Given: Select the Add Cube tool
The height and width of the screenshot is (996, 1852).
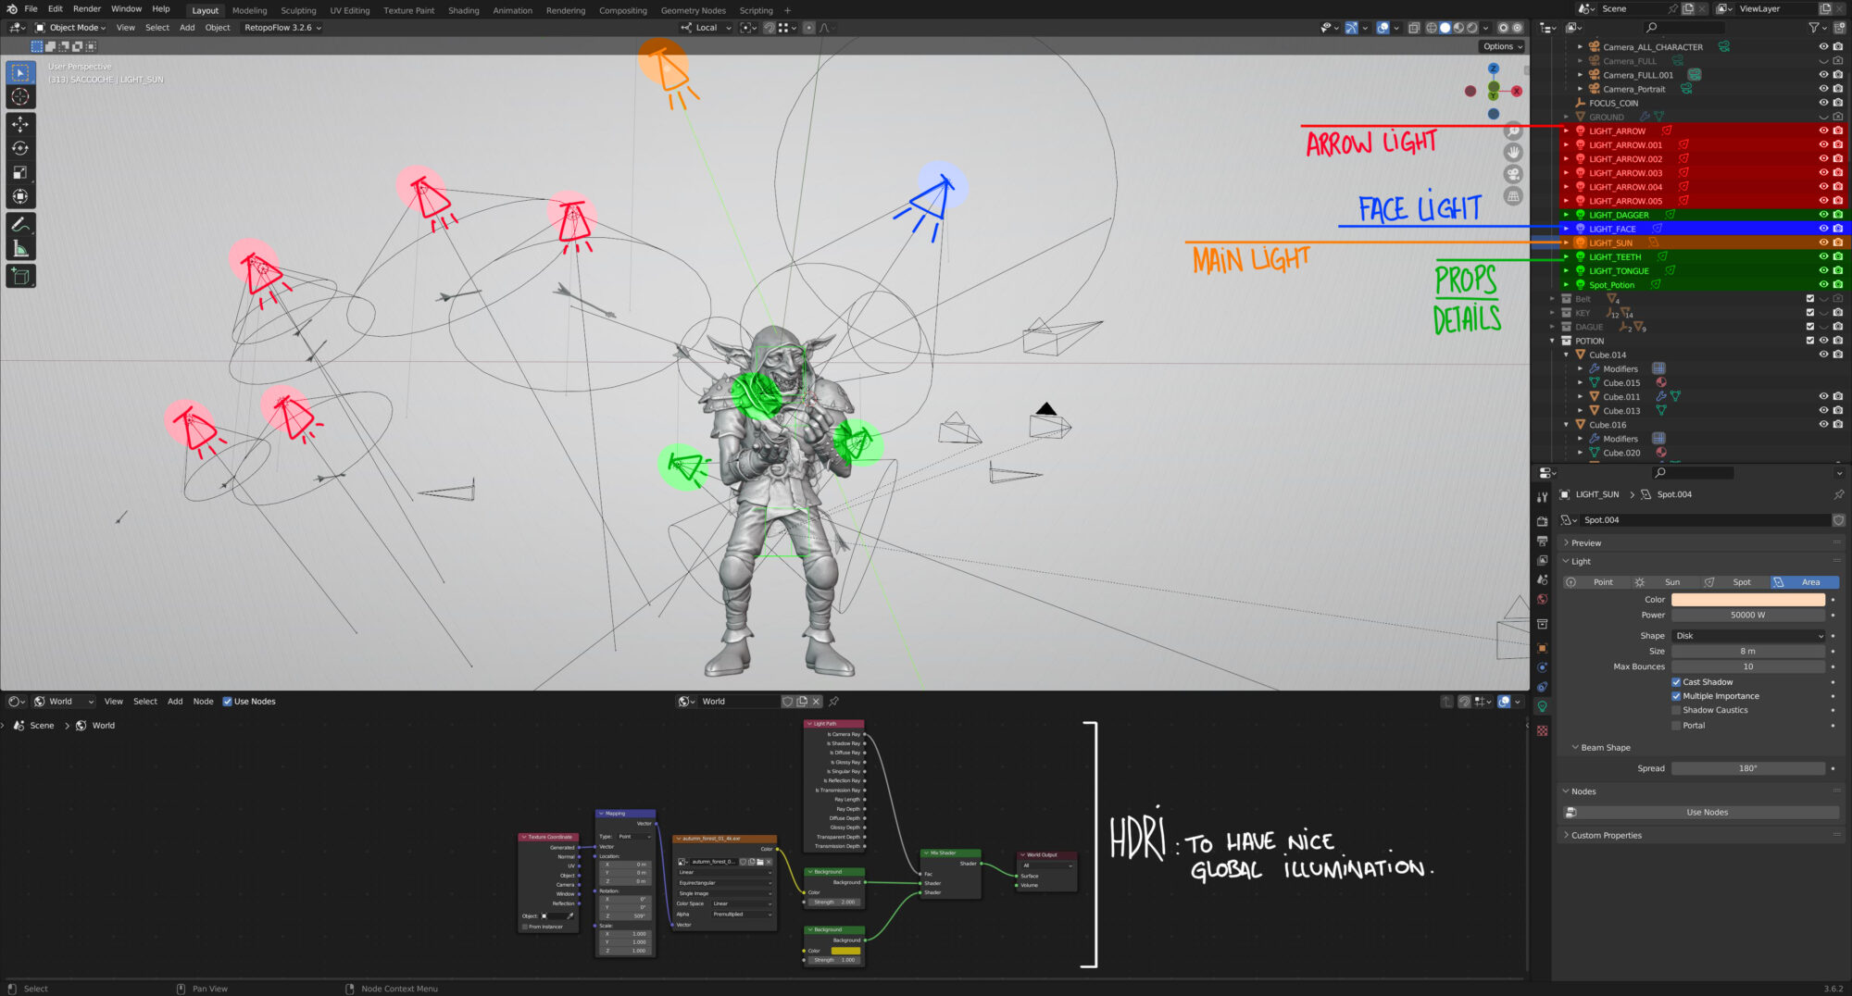Looking at the screenshot, I should tap(20, 276).
